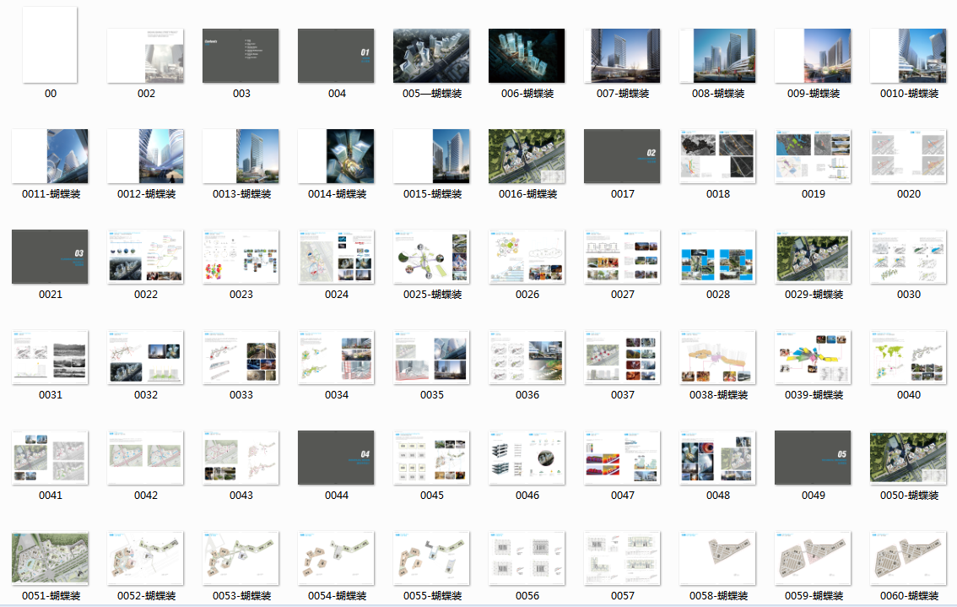Select the Contents page thumbnail 003
This screenshot has height=607, width=957.
point(241,56)
